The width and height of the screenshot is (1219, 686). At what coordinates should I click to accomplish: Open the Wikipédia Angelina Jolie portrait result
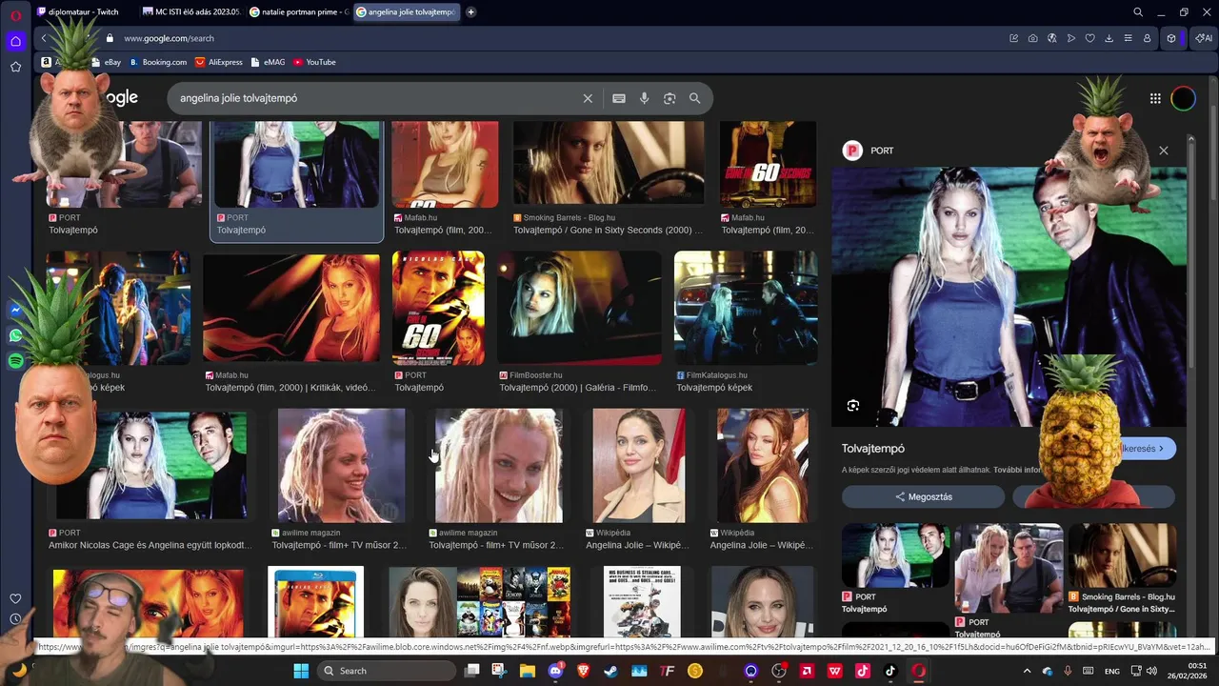(639, 466)
